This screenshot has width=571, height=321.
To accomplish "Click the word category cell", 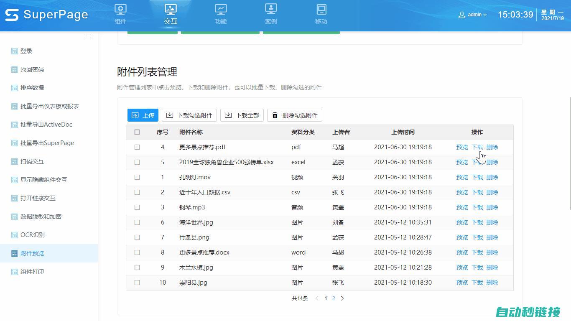I will tap(298, 252).
